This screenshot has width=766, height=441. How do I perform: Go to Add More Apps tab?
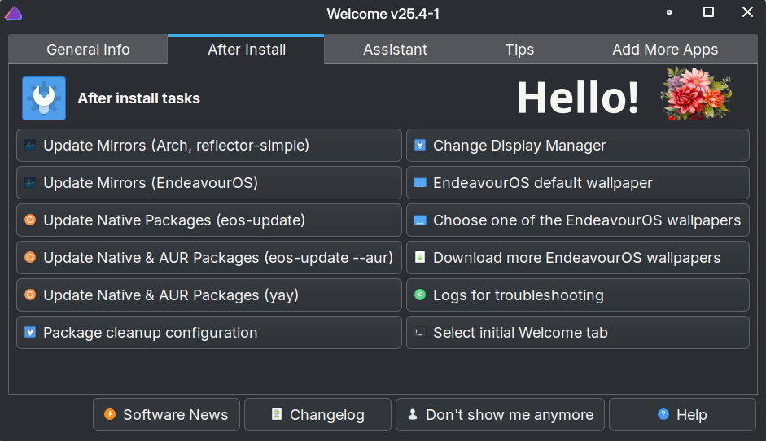[x=665, y=50]
